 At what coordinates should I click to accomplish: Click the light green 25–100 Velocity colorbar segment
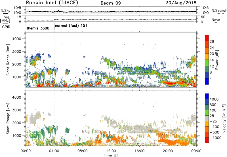207,113
